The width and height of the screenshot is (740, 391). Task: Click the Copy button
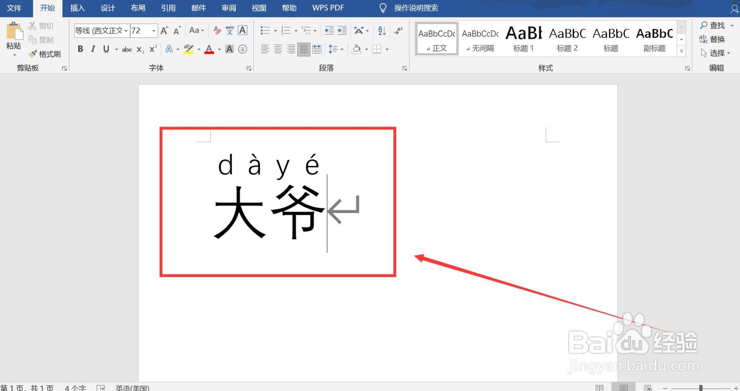[x=41, y=40]
